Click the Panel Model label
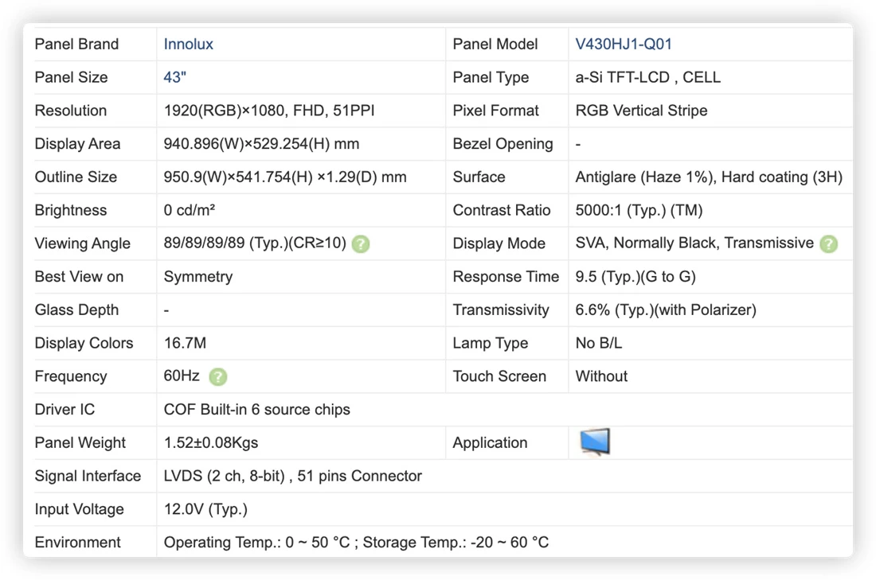 pos(495,44)
